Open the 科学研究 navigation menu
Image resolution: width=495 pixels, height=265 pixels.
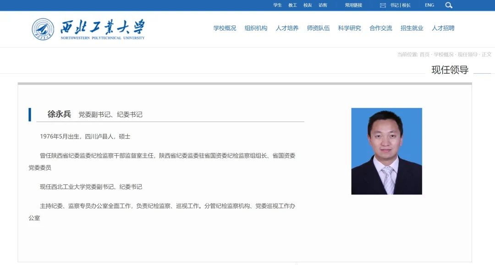point(349,28)
